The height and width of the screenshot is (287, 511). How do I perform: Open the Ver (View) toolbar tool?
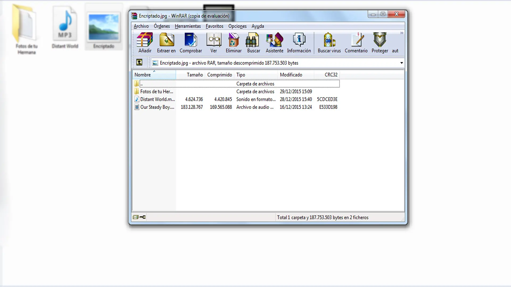[x=214, y=40]
